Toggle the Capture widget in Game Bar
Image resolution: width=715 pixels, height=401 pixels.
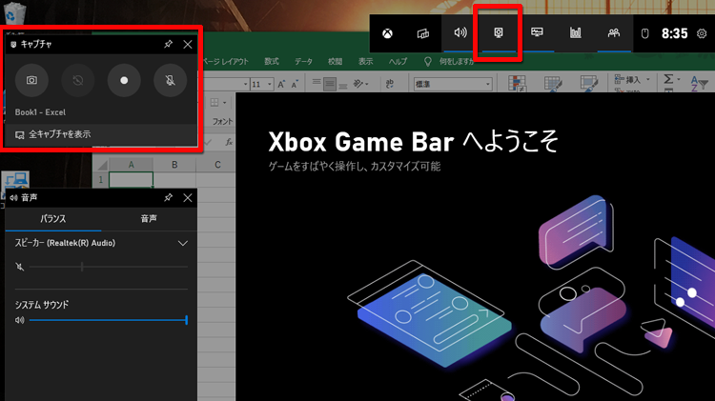point(499,32)
